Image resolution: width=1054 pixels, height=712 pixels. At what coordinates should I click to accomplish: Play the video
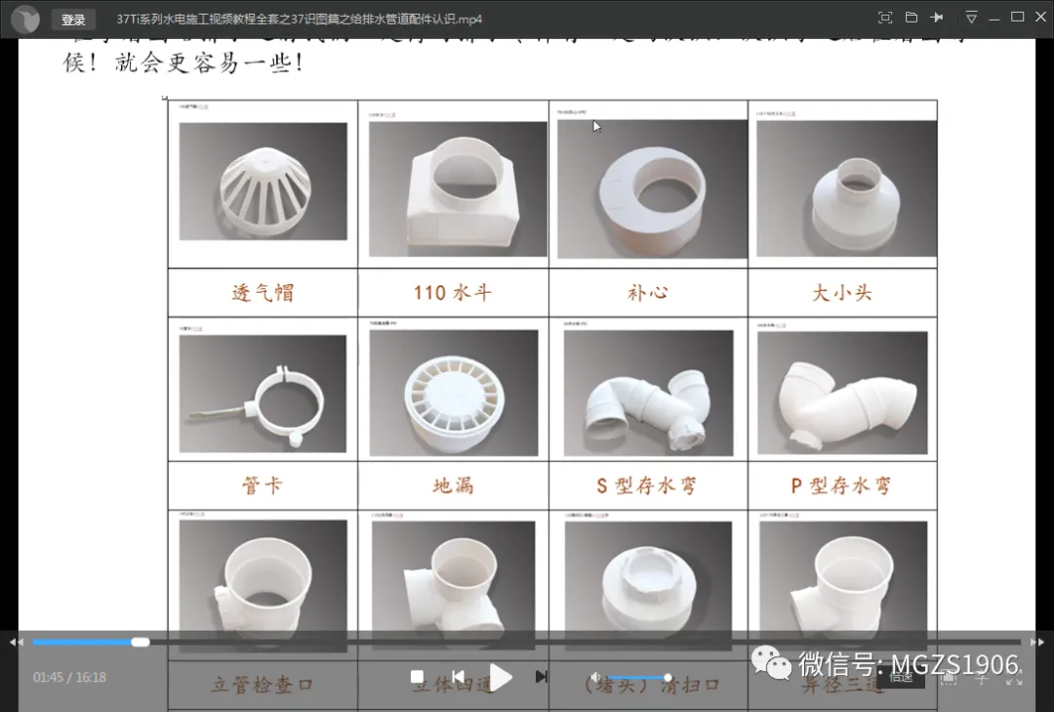[501, 677]
